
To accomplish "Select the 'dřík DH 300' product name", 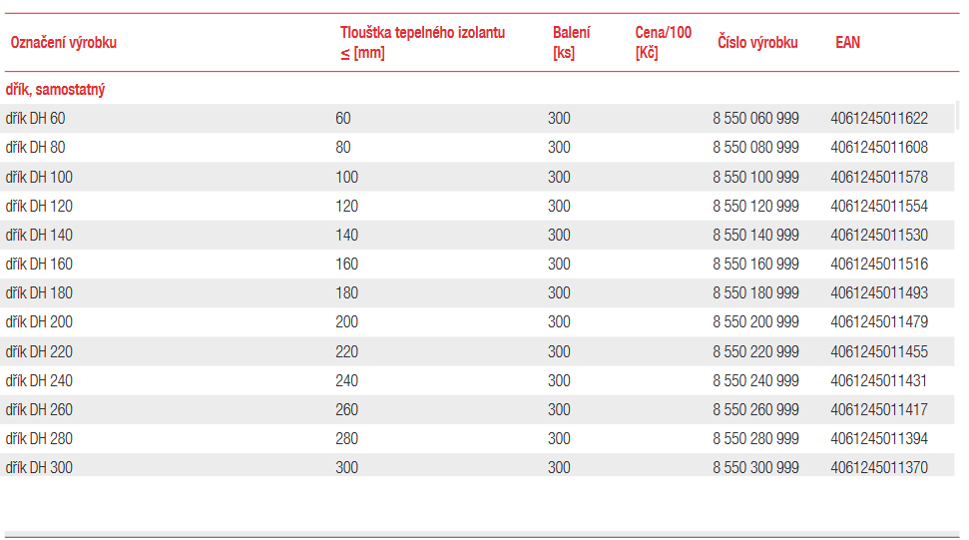I will [x=39, y=468].
